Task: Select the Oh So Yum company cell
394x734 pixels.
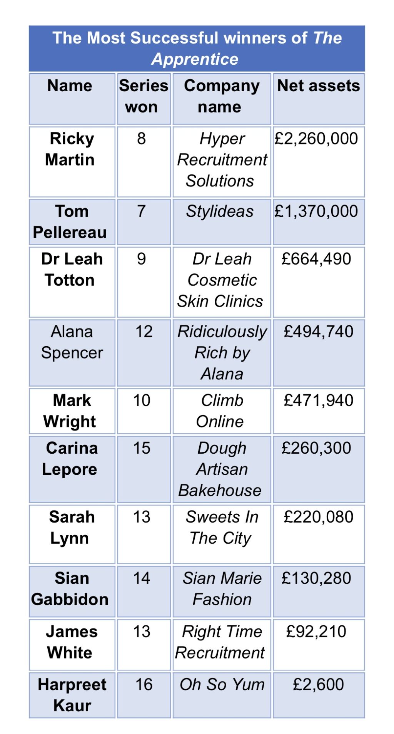Action: click(x=222, y=695)
